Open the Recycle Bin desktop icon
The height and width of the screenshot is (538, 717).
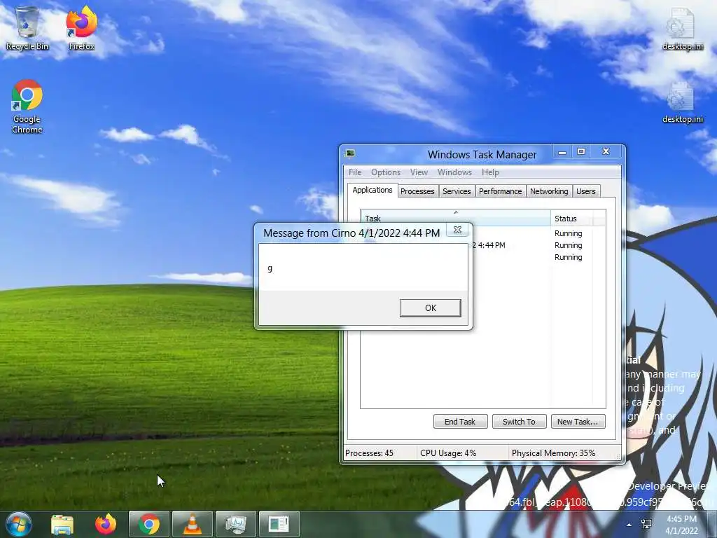[x=27, y=28]
